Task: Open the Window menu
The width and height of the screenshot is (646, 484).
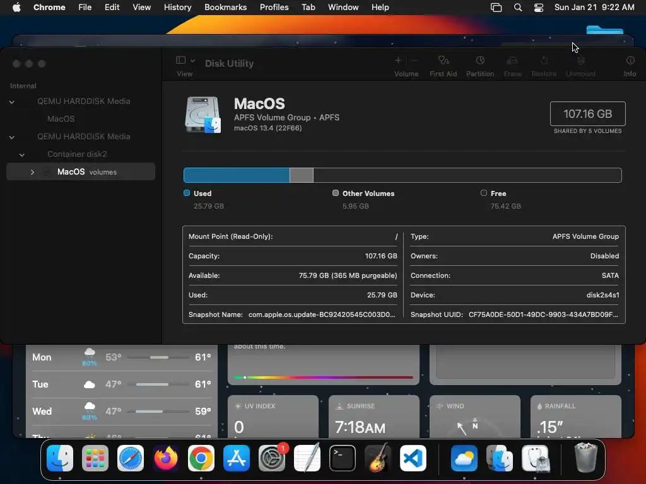Action: point(343,8)
